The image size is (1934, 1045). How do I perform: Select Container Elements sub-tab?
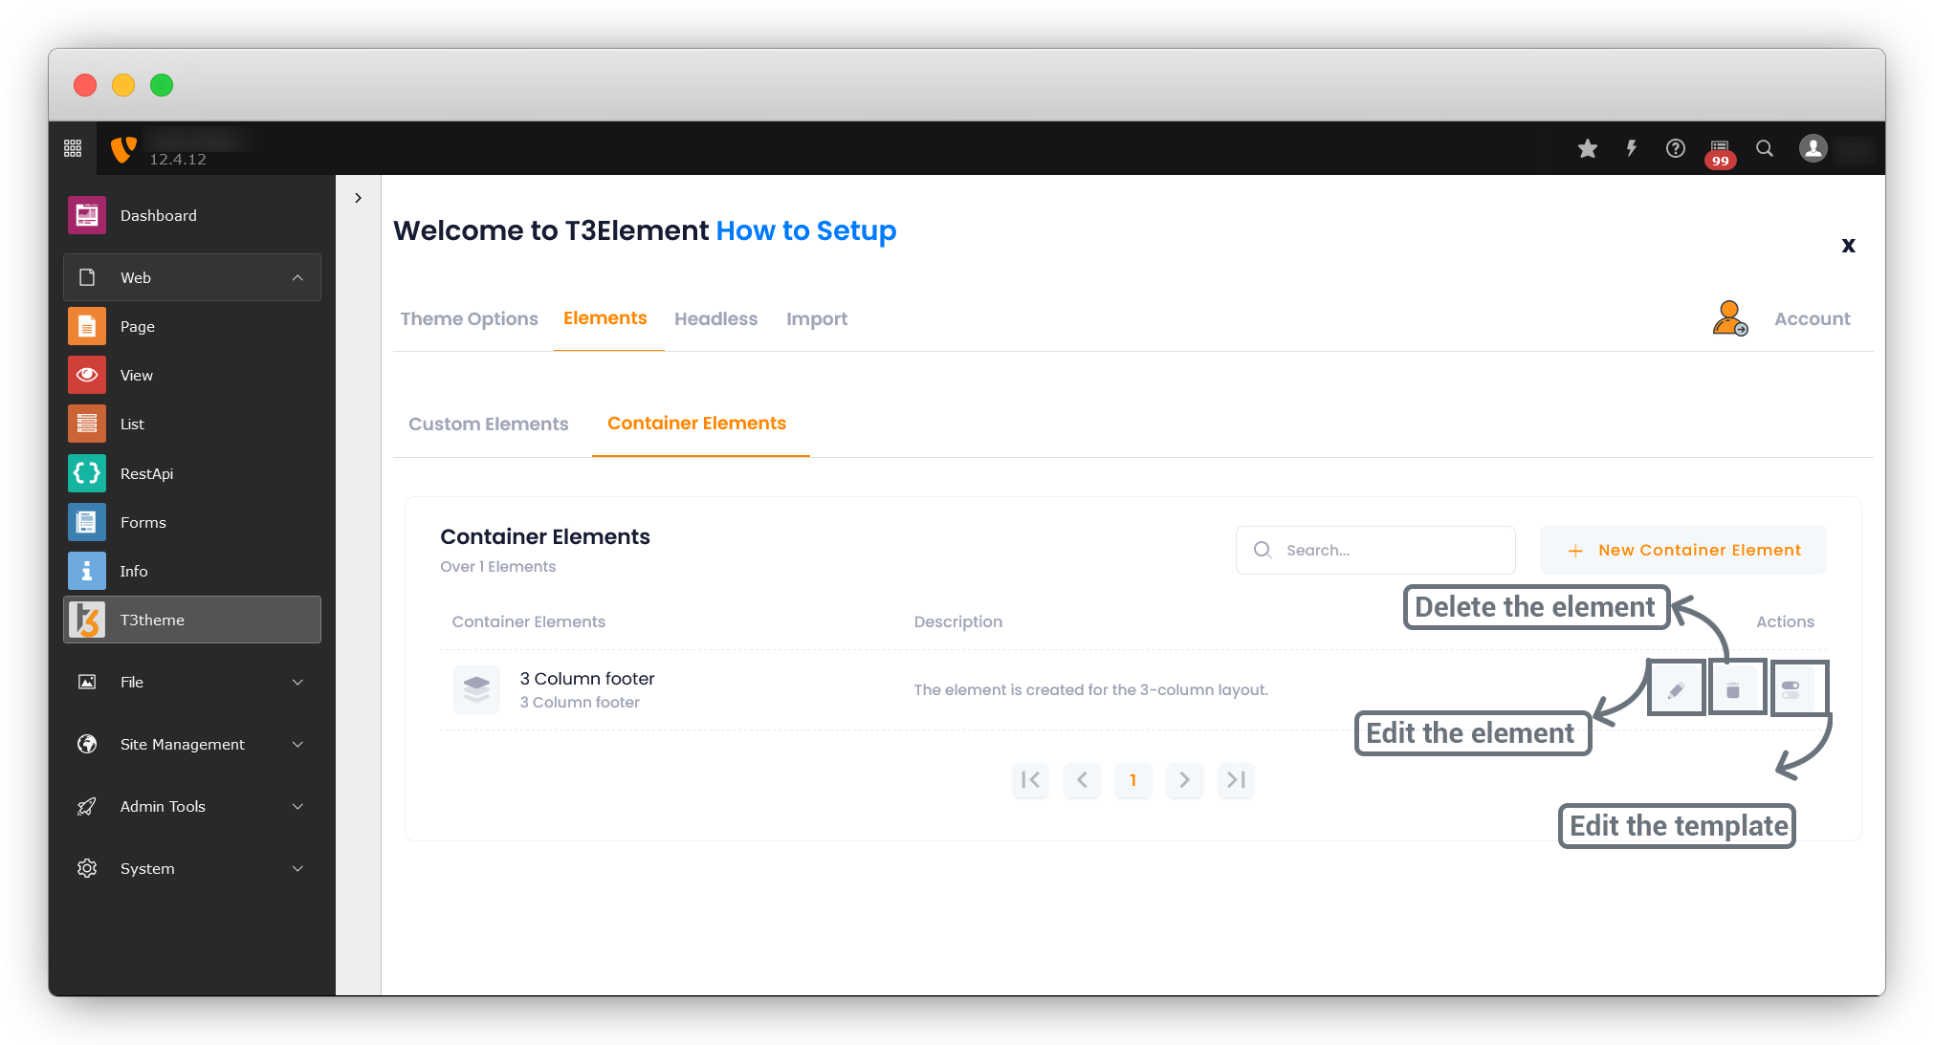(x=696, y=424)
